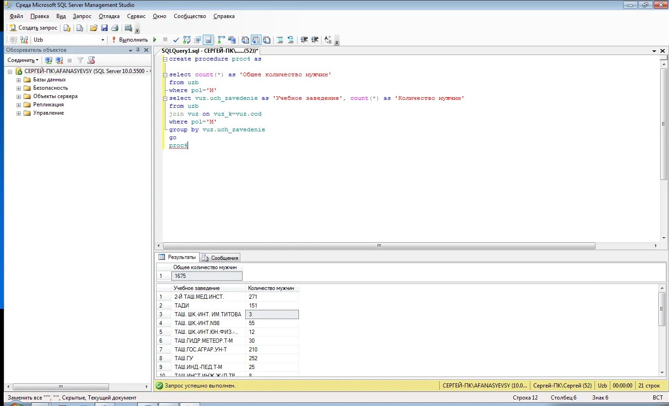The image size is (669, 406).
Task: Comment out the selected lines
Action: tap(280, 40)
